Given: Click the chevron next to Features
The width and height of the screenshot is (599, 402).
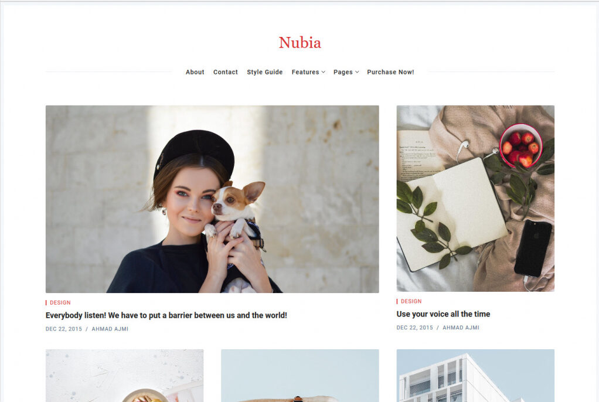Looking at the screenshot, I should pos(323,72).
